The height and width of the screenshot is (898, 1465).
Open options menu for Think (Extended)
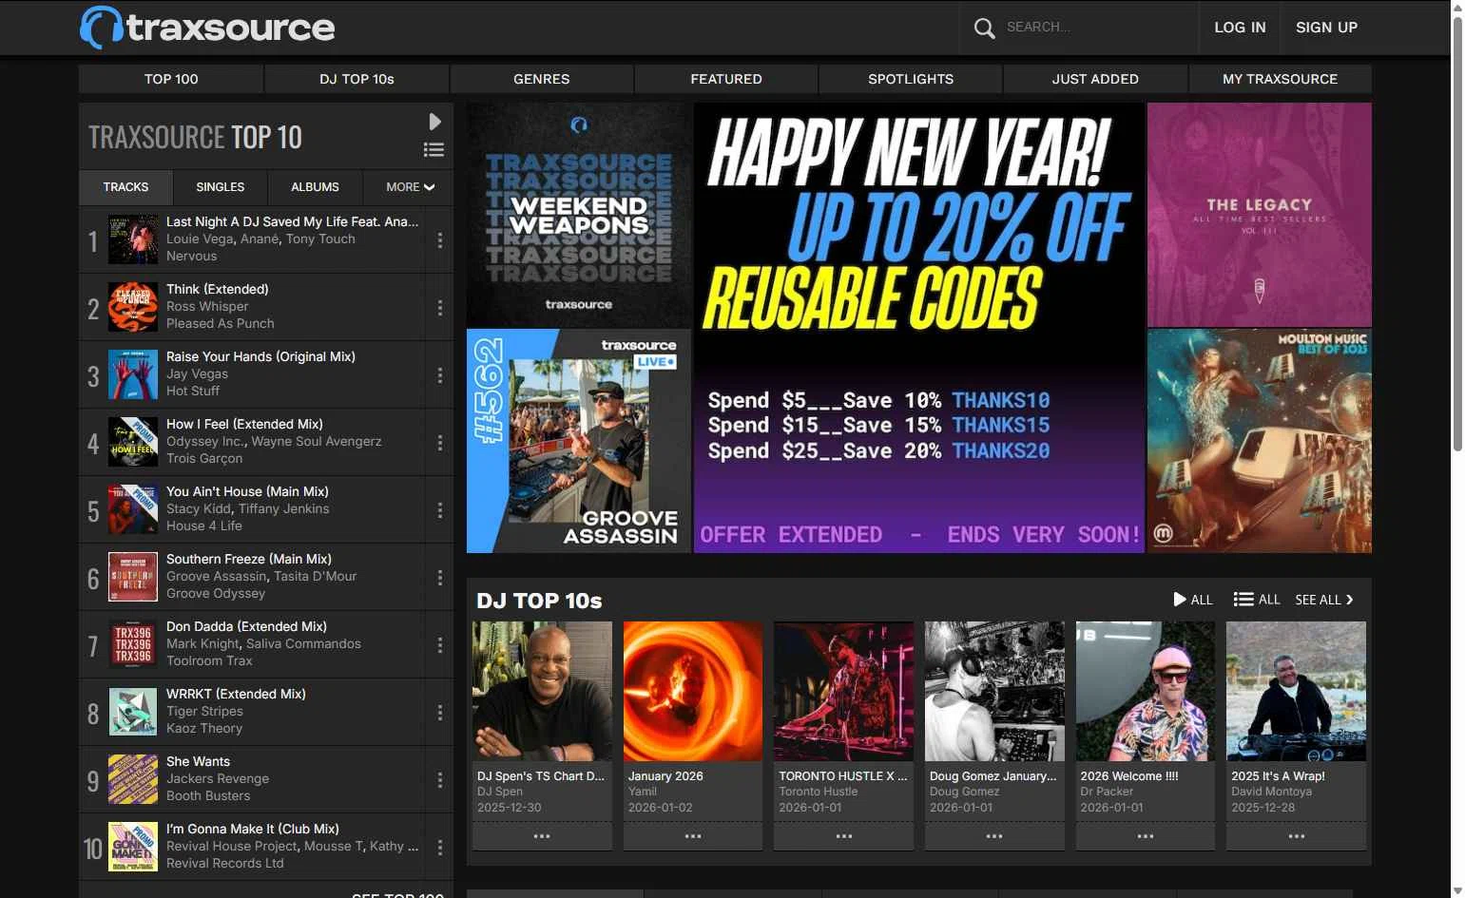point(439,308)
